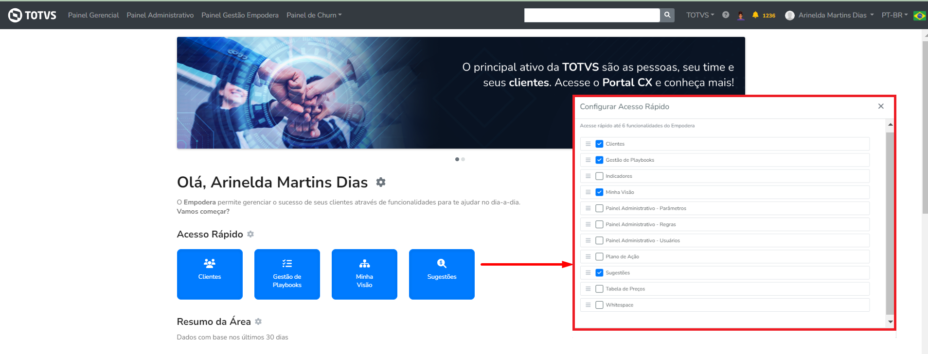Viewport: 928px width, 354px height.
Task: Open the notifications bell icon
Action: (x=755, y=15)
